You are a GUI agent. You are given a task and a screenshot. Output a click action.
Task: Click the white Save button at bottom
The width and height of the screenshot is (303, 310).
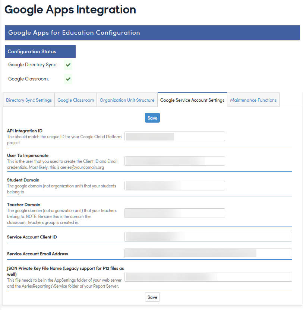[152, 297]
